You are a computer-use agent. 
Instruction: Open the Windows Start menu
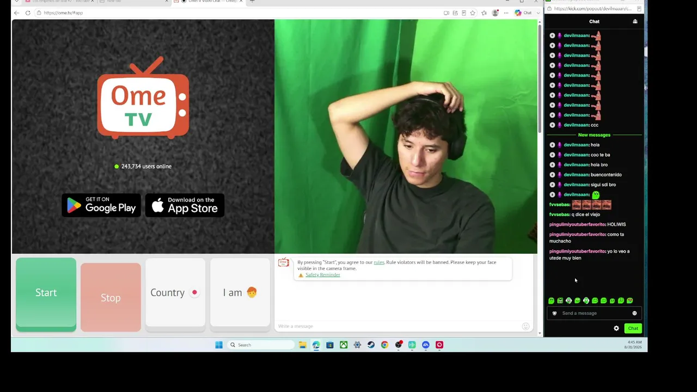click(x=219, y=345)
